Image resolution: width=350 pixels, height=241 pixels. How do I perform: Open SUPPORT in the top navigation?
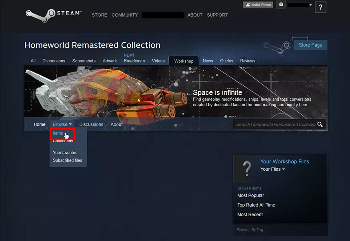[218, 15]
